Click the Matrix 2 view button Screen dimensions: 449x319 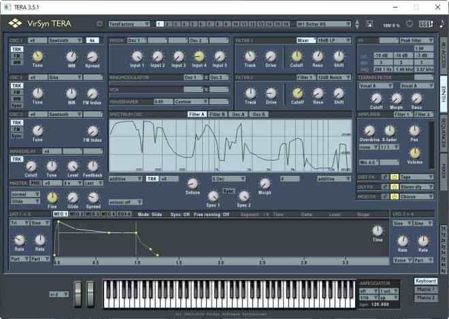[x=425, y=298]
